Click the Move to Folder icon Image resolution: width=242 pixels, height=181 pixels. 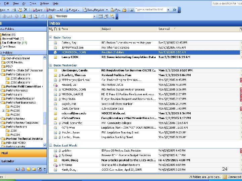(x=20, y=10)
